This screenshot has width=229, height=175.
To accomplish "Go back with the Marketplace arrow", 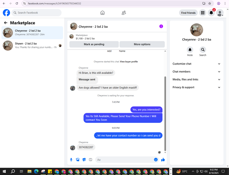I will 5,23.
